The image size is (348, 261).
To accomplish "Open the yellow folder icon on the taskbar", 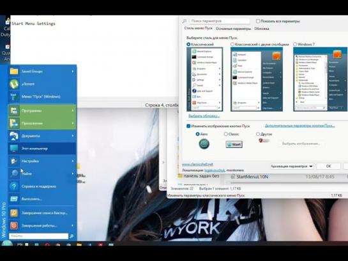I will point(79,244).
